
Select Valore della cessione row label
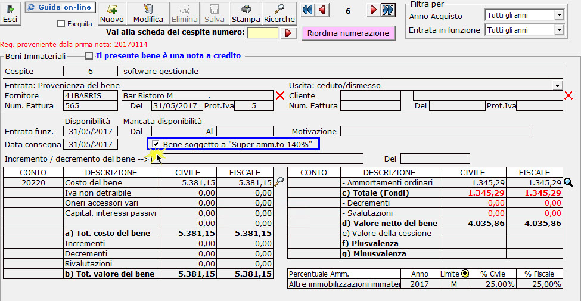[x=390, y=234]
